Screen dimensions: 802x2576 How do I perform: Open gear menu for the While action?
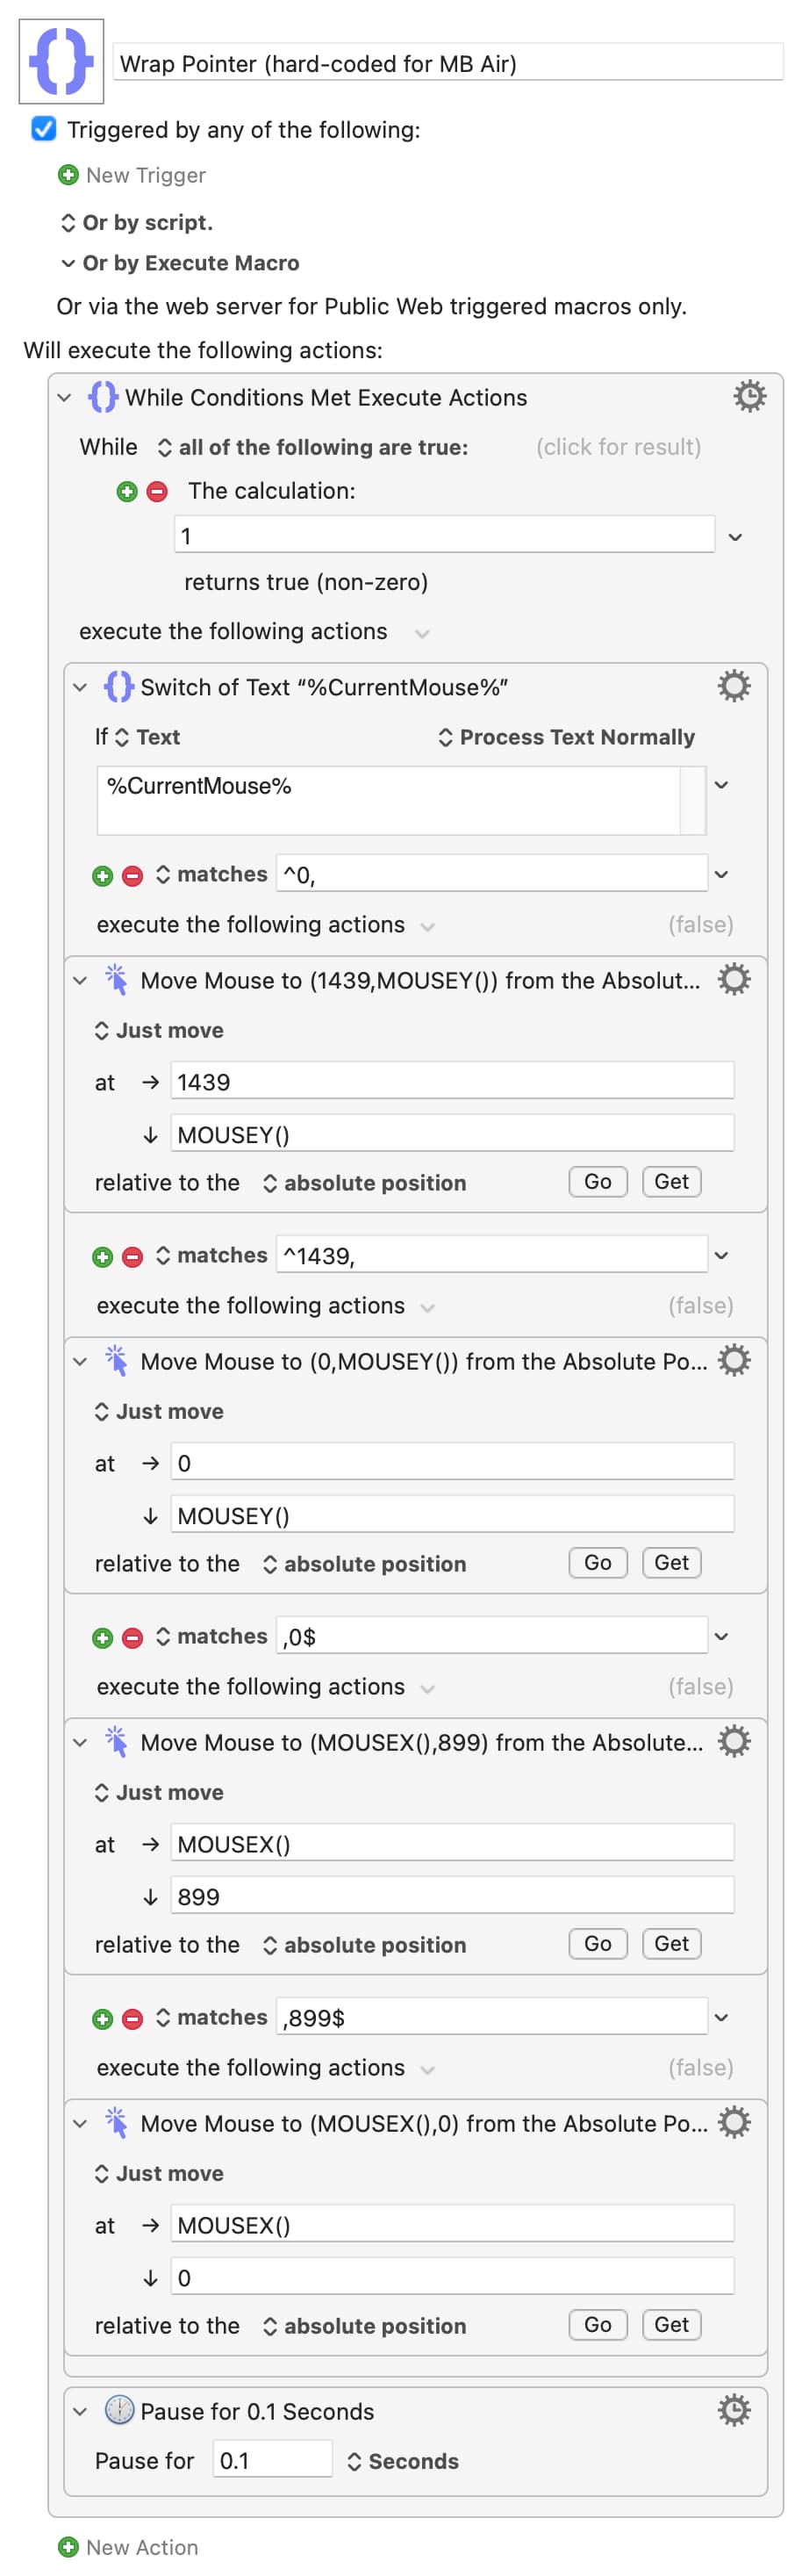click(x=749, y=397)
